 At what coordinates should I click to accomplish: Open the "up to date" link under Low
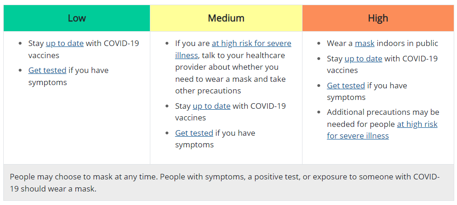[65, 44]
